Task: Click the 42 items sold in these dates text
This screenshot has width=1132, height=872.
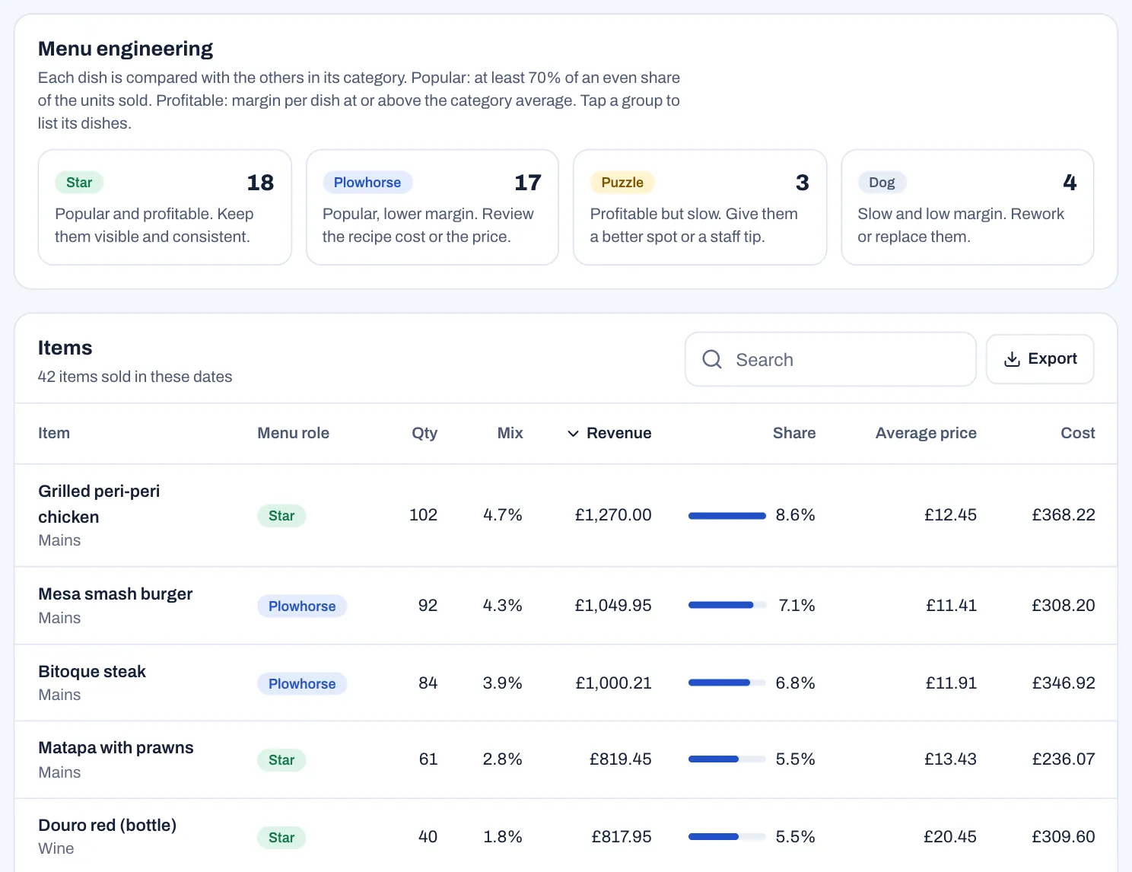Action: [135, 377]
